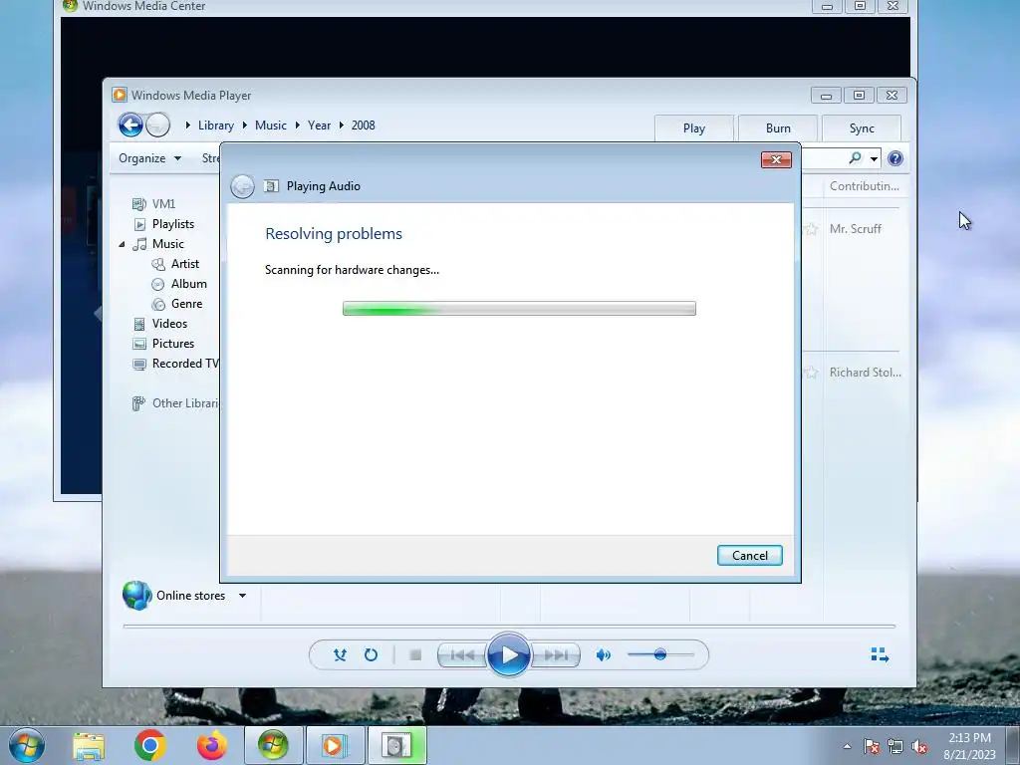Click Richard Stol... artist entry
Image resolution: width=1020 pixels, height=765 pixels.
click(866, 373)
